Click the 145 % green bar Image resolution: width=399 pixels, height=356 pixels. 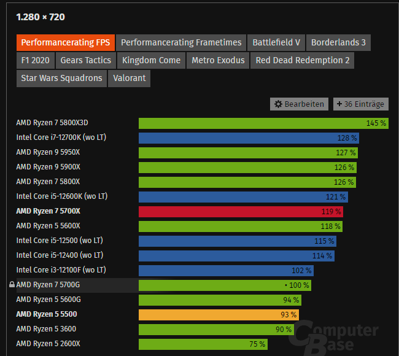click(263, 123)
